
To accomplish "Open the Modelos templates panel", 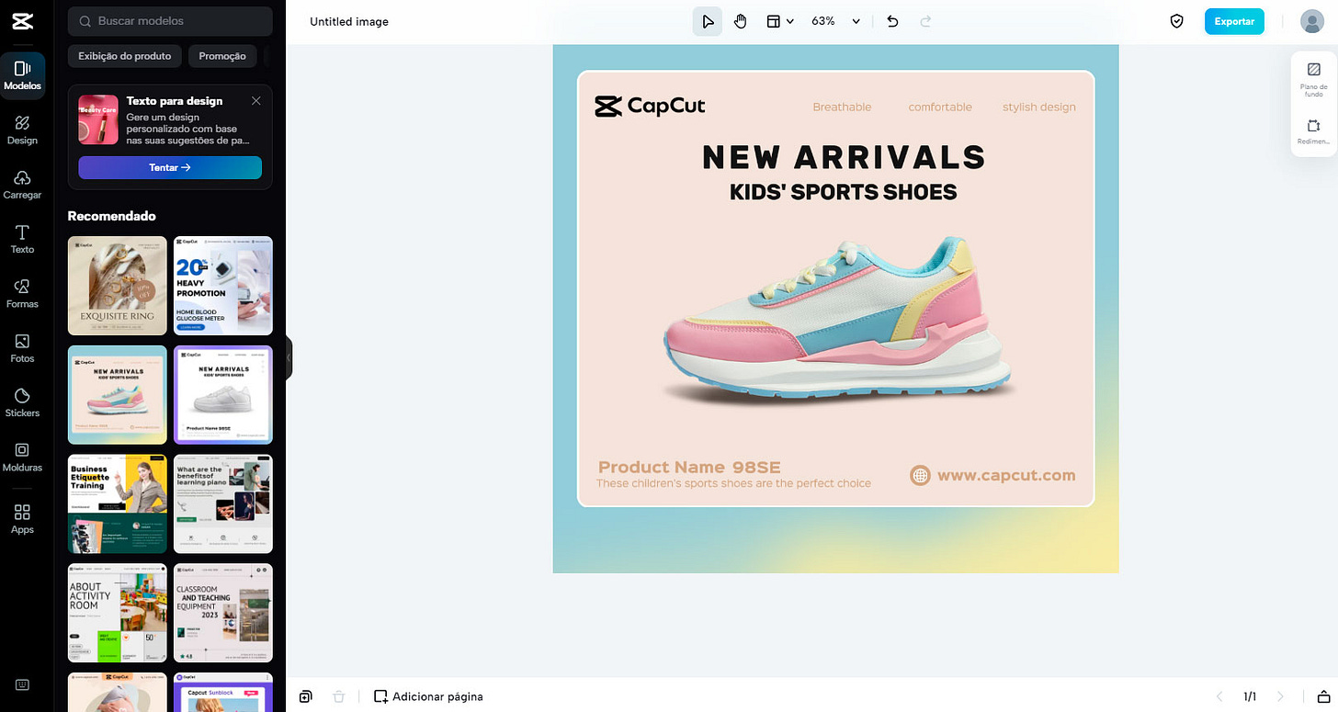I will (22, 76).
